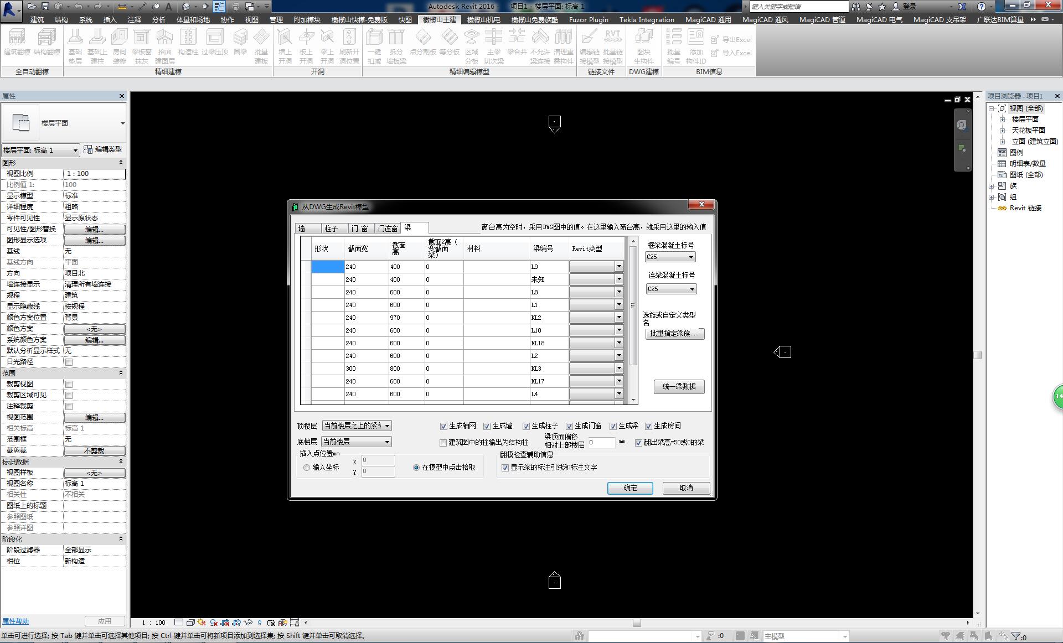Toggle the 生成门窗 checkbox

pos(569,426)
